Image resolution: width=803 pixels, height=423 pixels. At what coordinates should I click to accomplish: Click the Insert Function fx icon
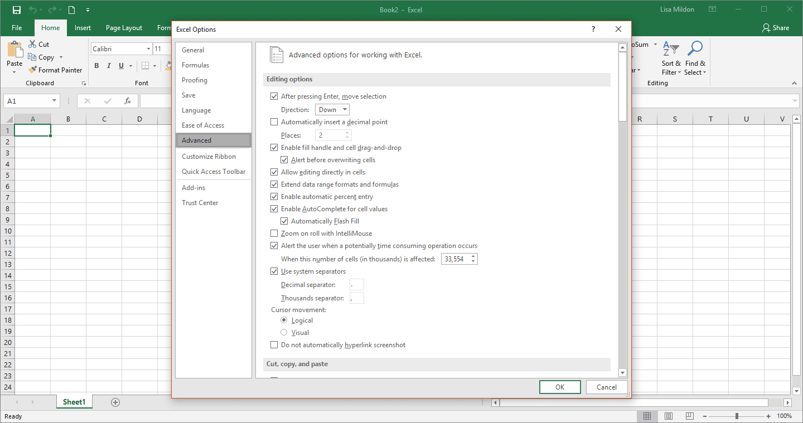coord(128,101)
